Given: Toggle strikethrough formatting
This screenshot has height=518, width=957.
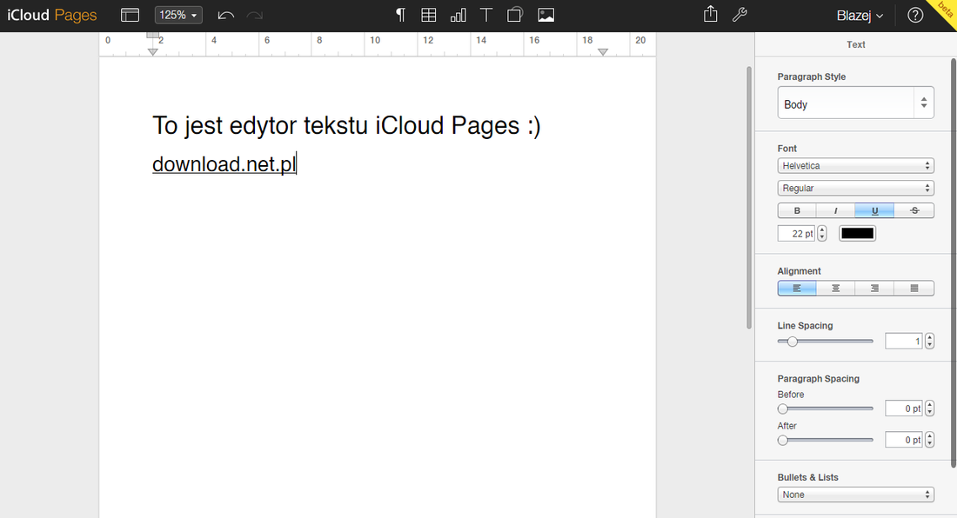Looking at the screenshot, I should tap(914, 211).
